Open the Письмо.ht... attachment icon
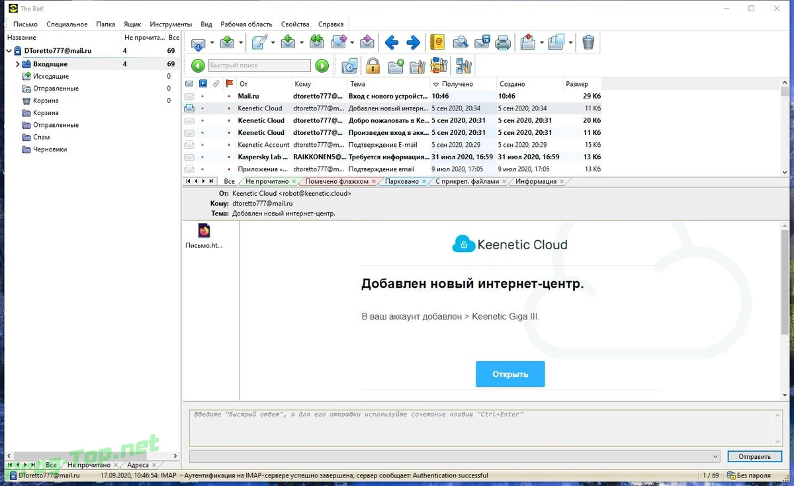The width and height of the screenshot is (794, 486). pyautogui.click(x=204, y=231)
